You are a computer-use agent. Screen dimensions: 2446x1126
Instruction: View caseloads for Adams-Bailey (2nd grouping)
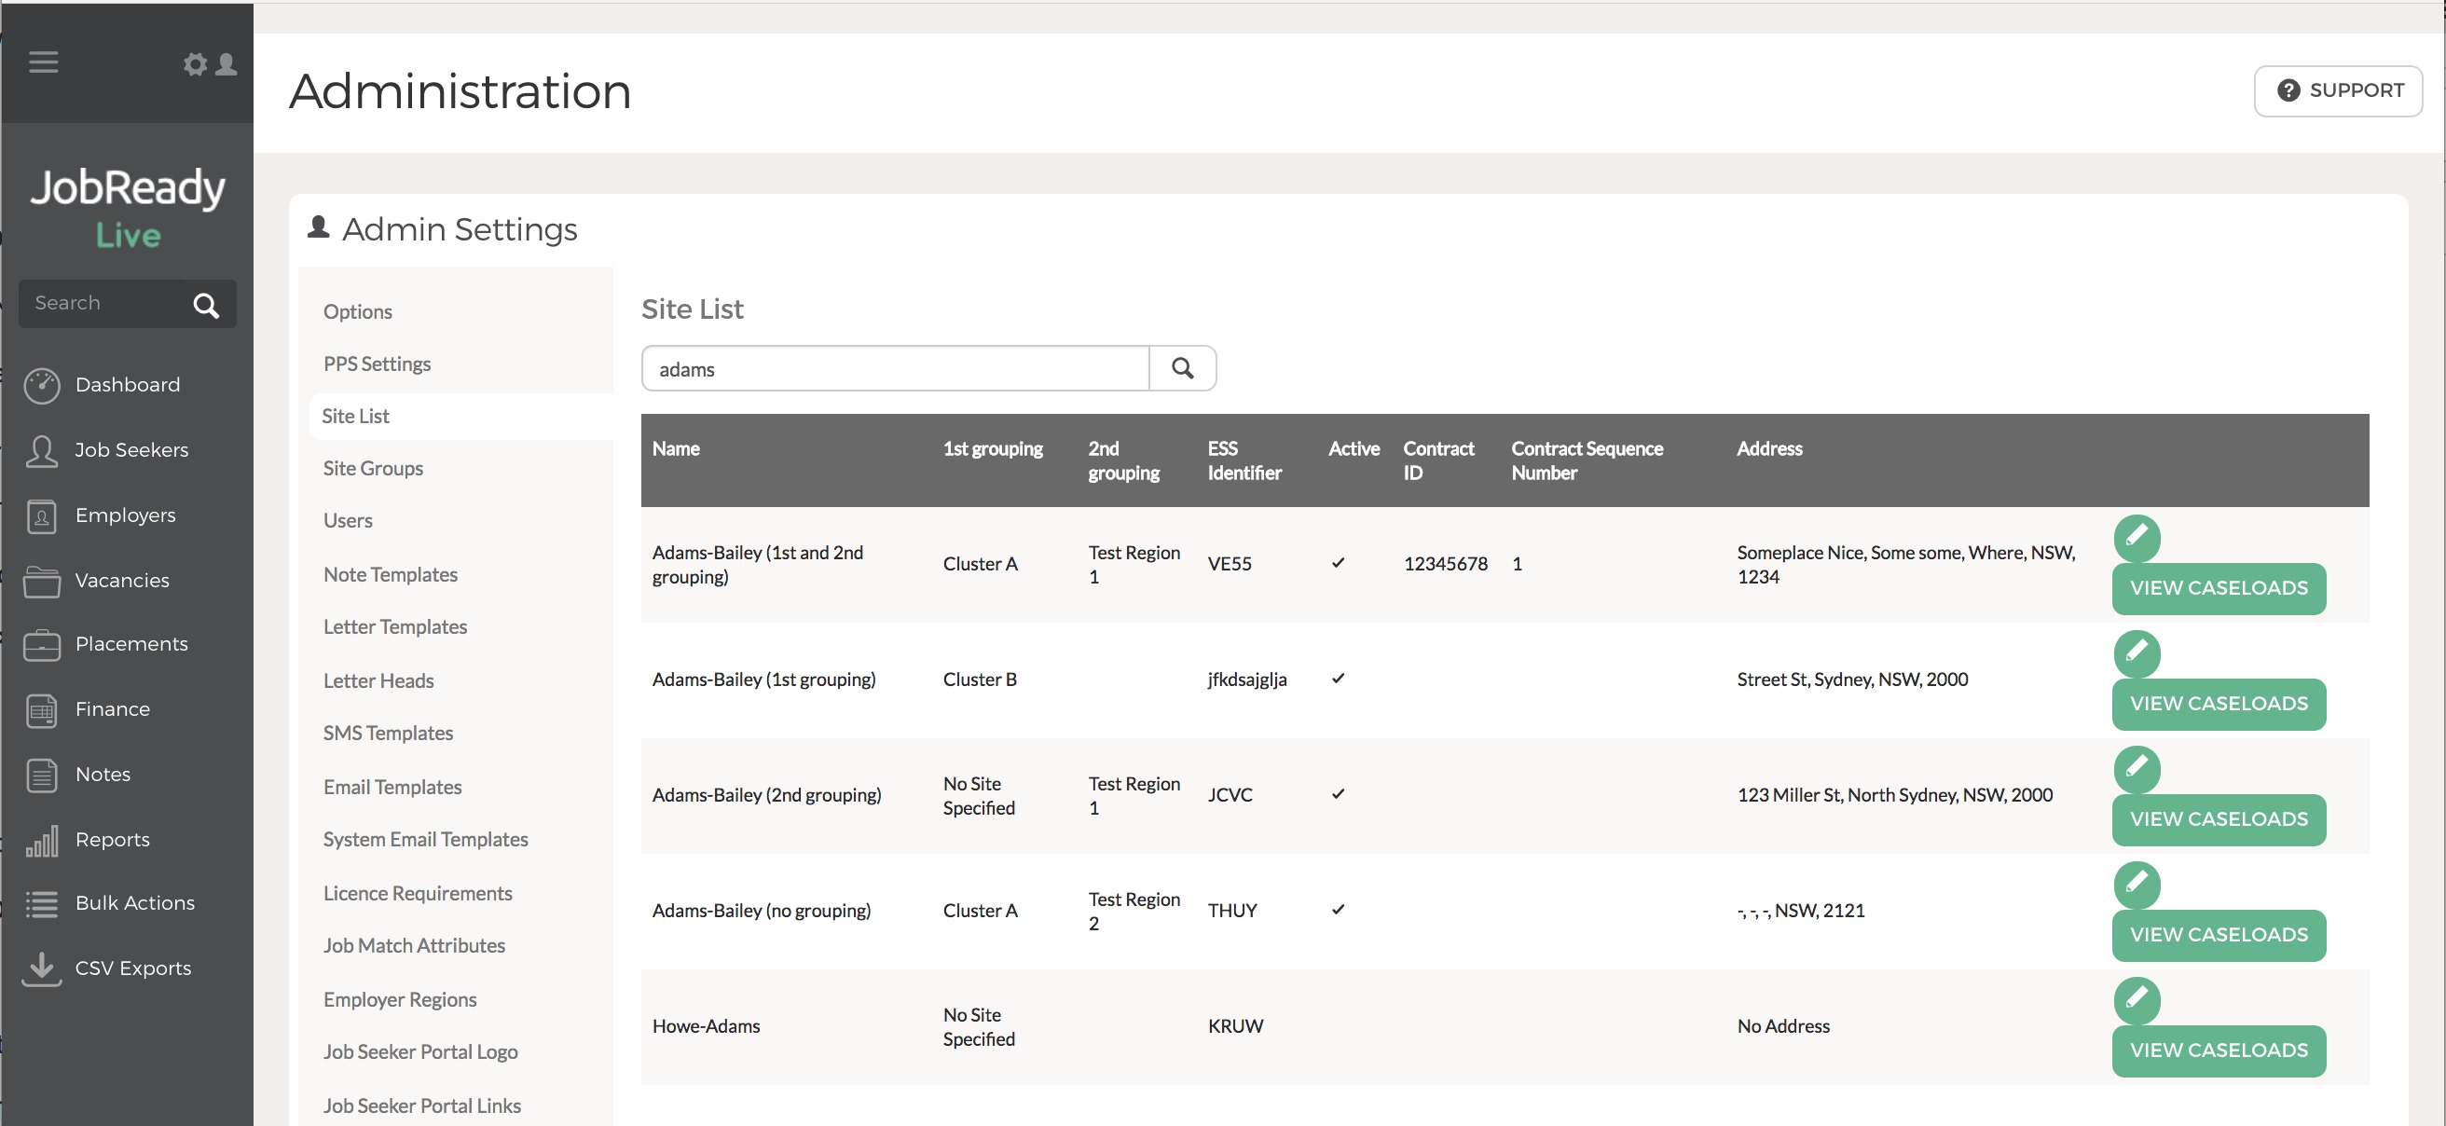point(2219,819)
